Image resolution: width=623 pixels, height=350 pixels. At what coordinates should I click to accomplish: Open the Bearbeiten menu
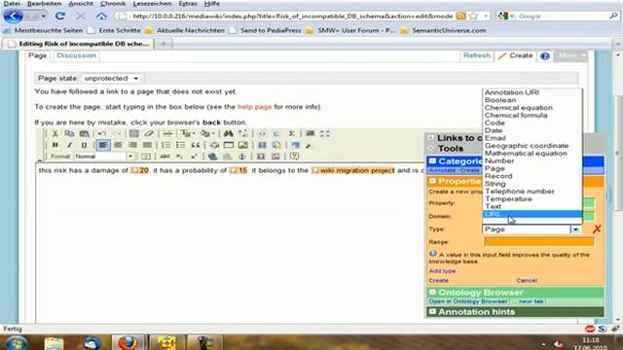tap(44, 4)
